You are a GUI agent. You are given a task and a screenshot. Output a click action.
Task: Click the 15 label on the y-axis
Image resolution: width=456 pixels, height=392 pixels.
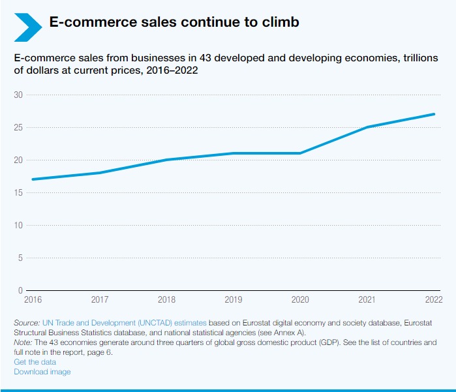click(18, 193)
